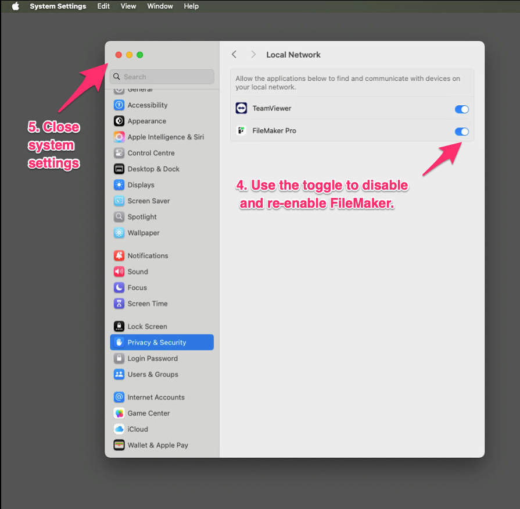Viewport: 520px width, 509px height.
Task: Select Privacy & Security in the sidebar
Action: [x=162, y=342]
